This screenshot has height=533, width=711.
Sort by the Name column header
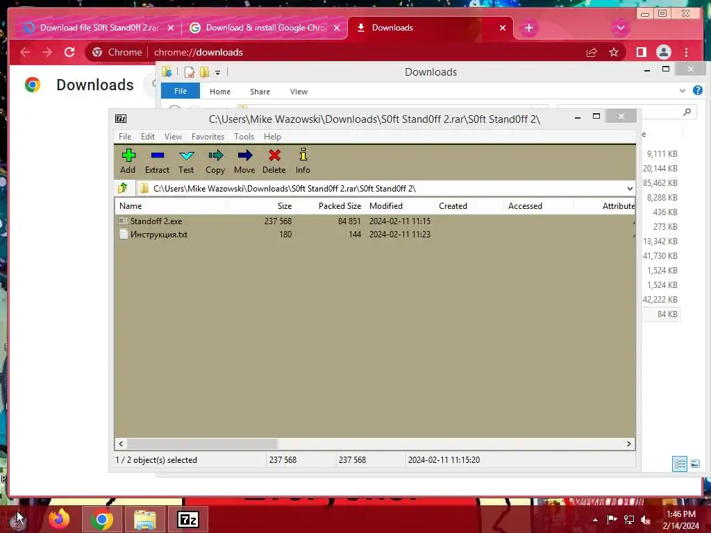(x=171, y=205)
